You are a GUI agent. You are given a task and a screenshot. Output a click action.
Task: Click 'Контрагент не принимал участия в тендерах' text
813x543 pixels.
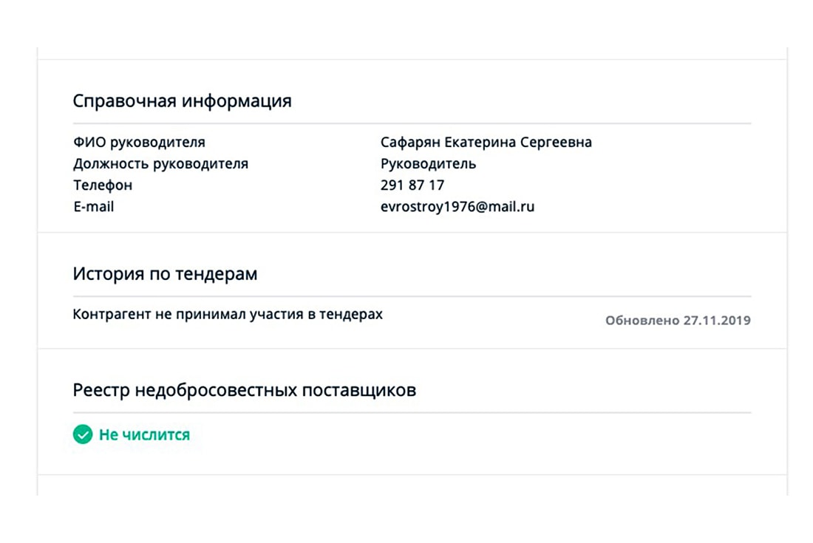228,315
